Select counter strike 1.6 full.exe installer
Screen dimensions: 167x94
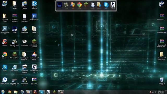34,56
